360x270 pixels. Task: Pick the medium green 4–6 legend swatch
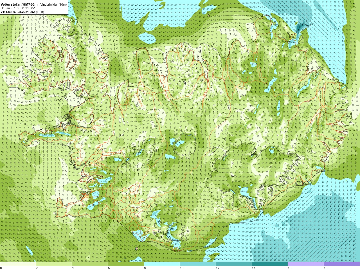click(x=90, y=264)
